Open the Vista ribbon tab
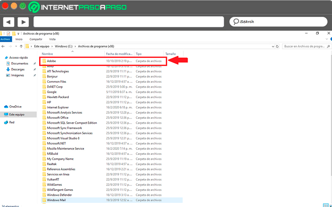Image resolution: width=332 pixels, height=207 pixels. [52, 39]
